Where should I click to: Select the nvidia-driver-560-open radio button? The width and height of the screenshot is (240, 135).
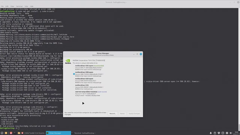[74, 81]
